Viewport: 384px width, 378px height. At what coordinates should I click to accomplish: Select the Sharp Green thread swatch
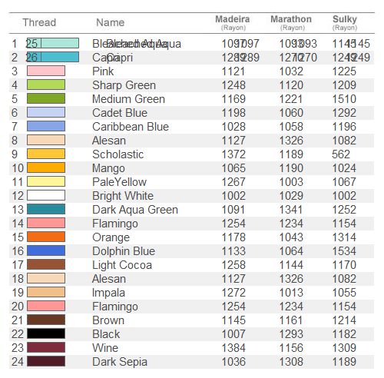46,85
